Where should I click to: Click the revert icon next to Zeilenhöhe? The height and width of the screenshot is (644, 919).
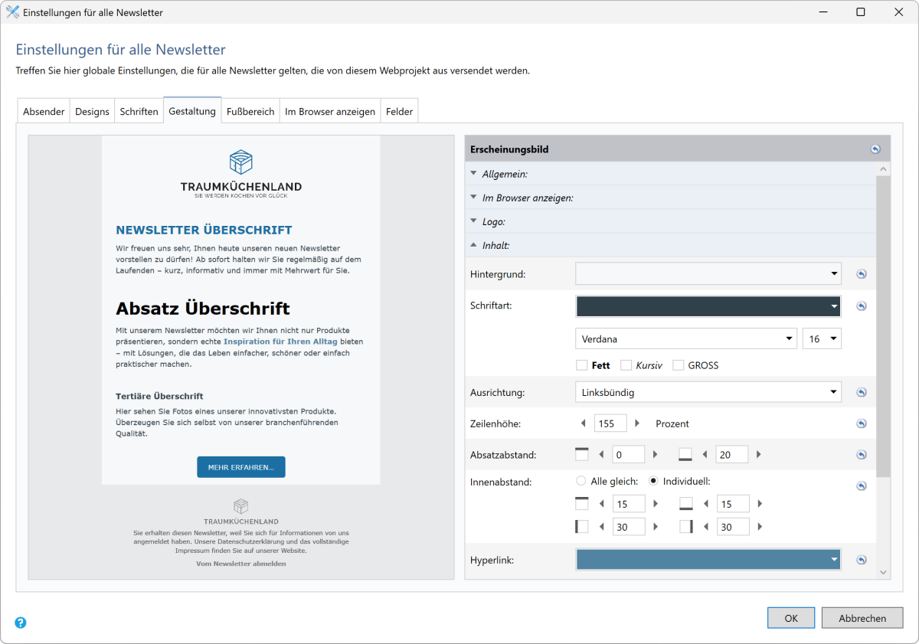pyautogui.click(x=862, y=423)
